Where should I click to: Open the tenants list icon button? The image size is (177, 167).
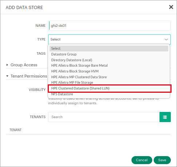pyautogui.click(x=165, y=117)
